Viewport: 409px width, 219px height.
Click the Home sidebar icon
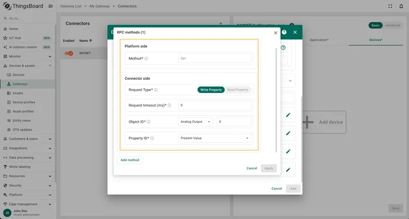5,29
